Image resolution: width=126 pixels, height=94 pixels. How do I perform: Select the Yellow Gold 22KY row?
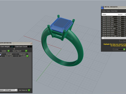[x=114, y=26]
